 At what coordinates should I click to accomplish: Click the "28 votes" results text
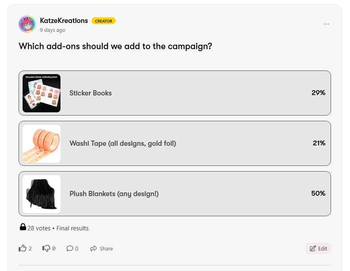39,228
